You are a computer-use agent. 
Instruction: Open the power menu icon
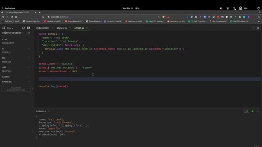tap(258, 8)
